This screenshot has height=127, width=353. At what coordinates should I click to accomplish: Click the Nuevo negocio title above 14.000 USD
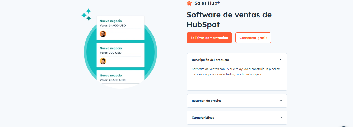(x=111, y=21)
